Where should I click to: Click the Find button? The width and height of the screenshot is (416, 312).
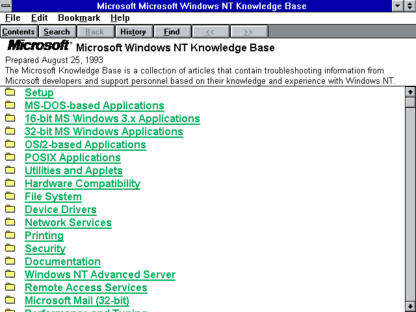coord(172,32)
